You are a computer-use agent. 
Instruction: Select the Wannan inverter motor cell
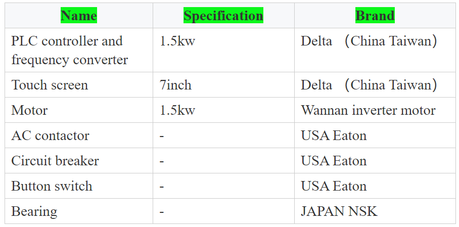pos(375,110)
